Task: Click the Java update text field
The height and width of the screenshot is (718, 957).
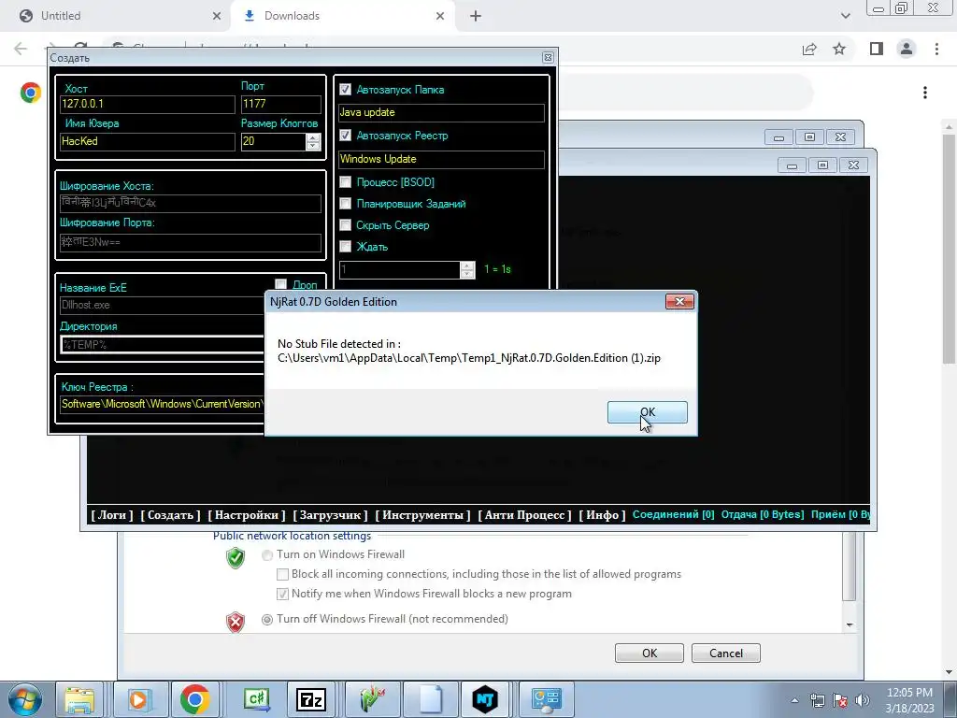Action: tap(441, 112)
